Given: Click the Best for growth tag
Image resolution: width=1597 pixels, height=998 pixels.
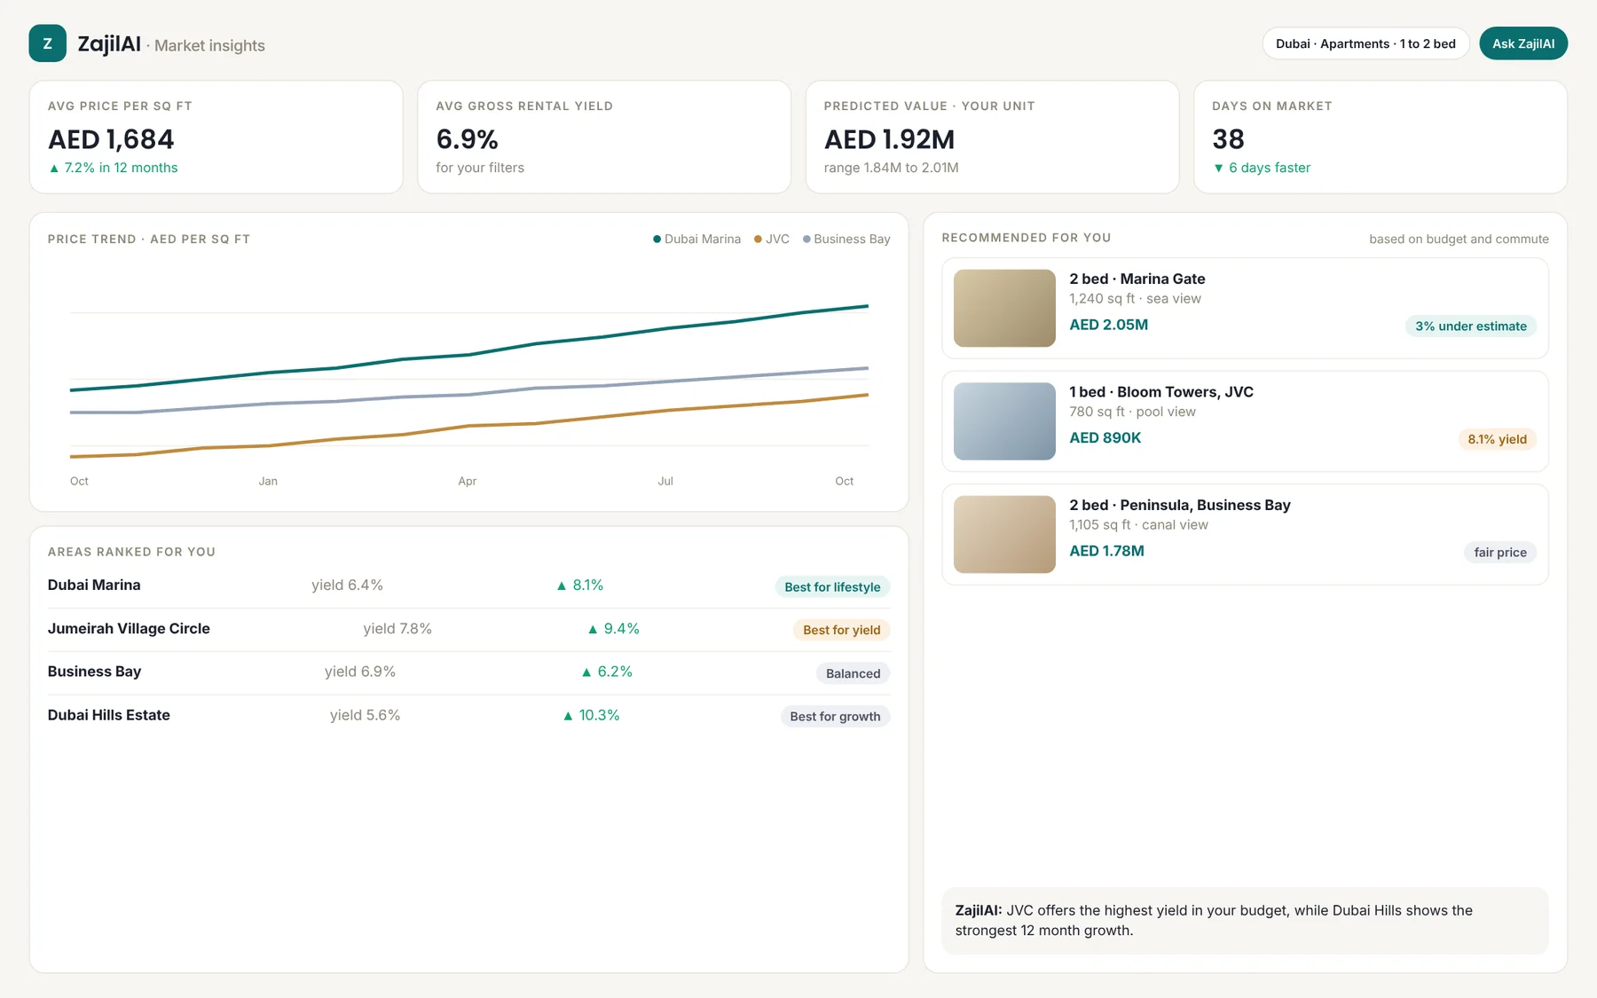Looking at the screenshot, I should click(835, 717).
